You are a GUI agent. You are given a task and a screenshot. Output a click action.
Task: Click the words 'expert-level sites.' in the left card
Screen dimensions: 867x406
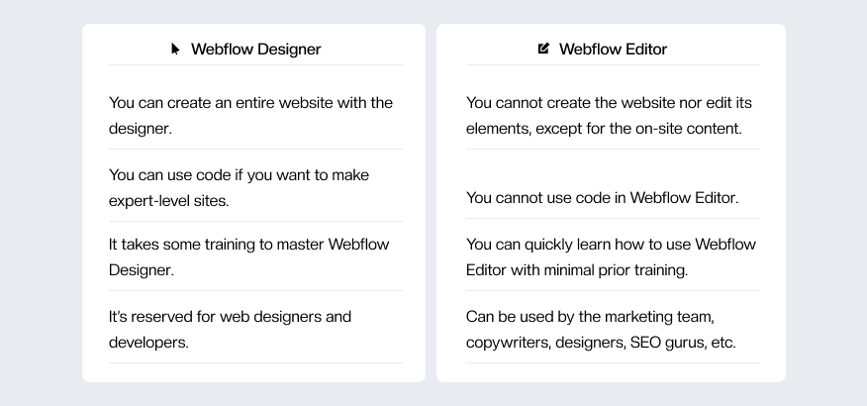(168, 201)
